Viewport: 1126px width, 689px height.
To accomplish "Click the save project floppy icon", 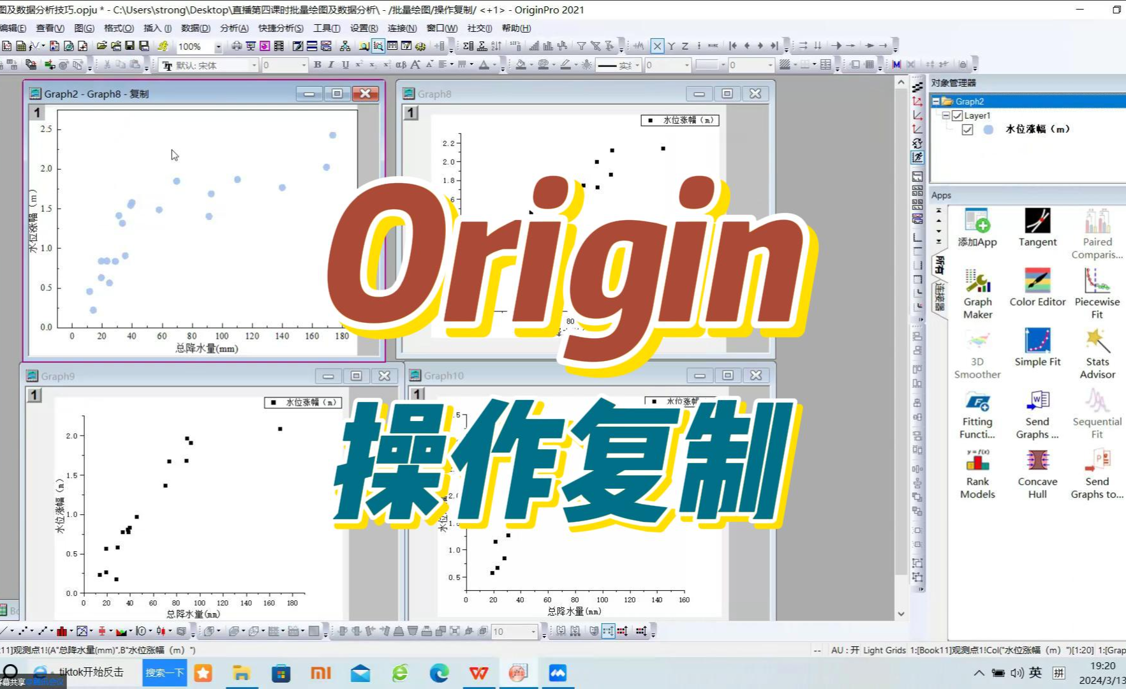I will (x=130, y=46).
